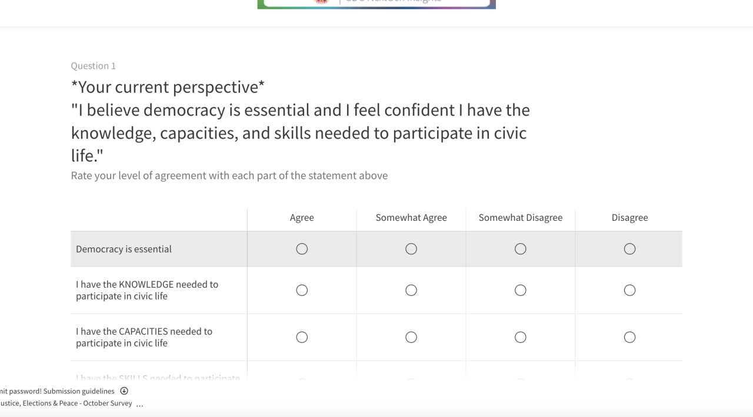
Task: Click the download arrow icon beside Submission guidelines
Action: [124, 391]
